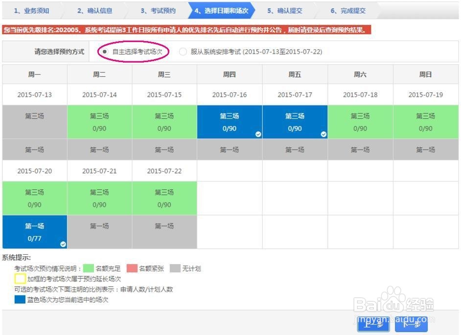
Task: Click checkmark icon on Thursday's selected 第三场 session
Action: pyautogui.click(x=258, y=134)
